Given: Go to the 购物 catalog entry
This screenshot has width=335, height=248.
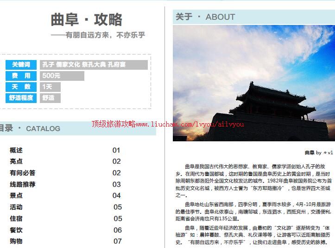Looking at the screenshot, I should (x=16, y=241).
